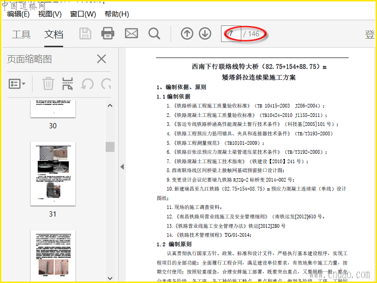
Task: Rotate page counterclockwise in thumbnail panel
Action: tap(87, 84)
